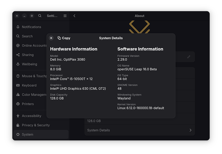Click the Notifications bell icon
This screenshot has height=154, width=222.
click(x=18, y=27)
